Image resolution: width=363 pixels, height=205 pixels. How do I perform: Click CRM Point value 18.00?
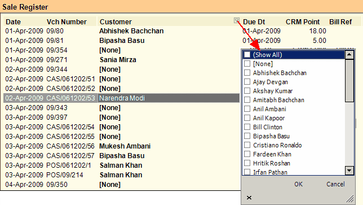point(318,31)
